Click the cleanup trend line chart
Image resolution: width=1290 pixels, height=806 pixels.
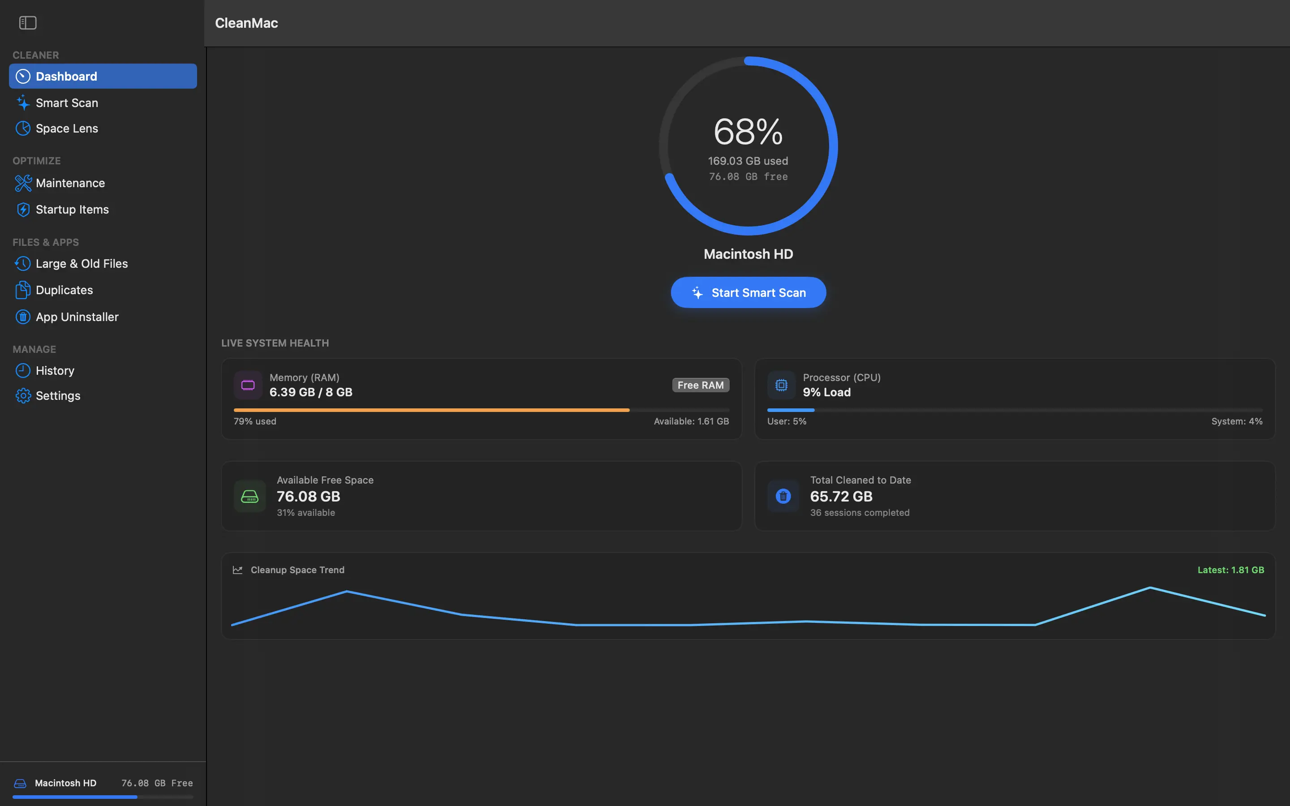click(748, 606)
